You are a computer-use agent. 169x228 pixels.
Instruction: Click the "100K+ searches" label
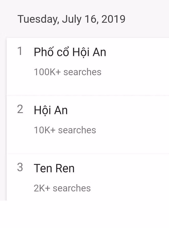[x=68, y=72]
